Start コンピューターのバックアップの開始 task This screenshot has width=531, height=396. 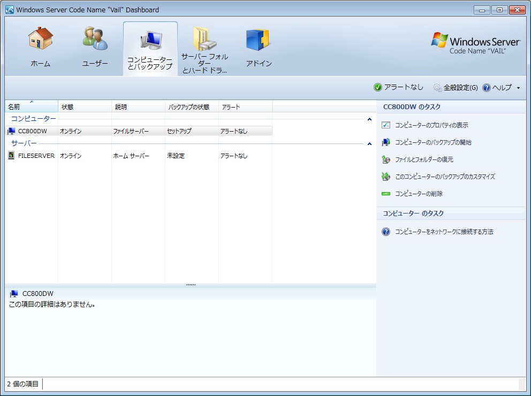point(433,142)
